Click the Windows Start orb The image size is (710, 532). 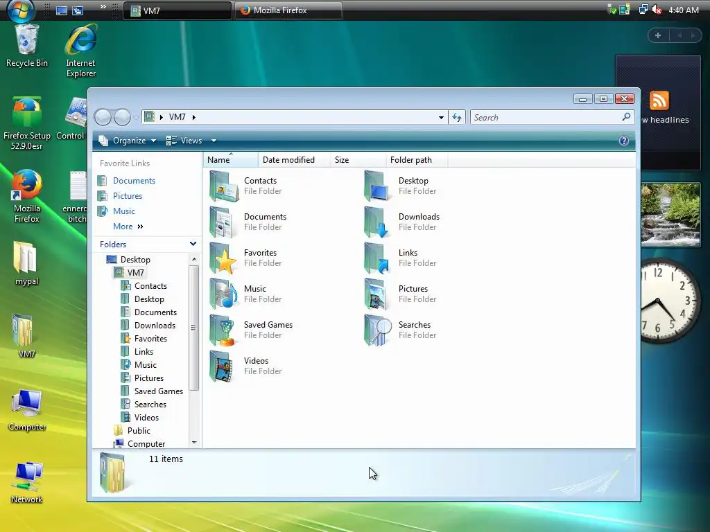coord(20,10)
